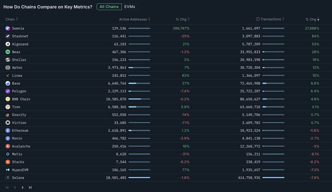
Task: Click Solana transactions value 414,758,935
Action: (249, 178)
